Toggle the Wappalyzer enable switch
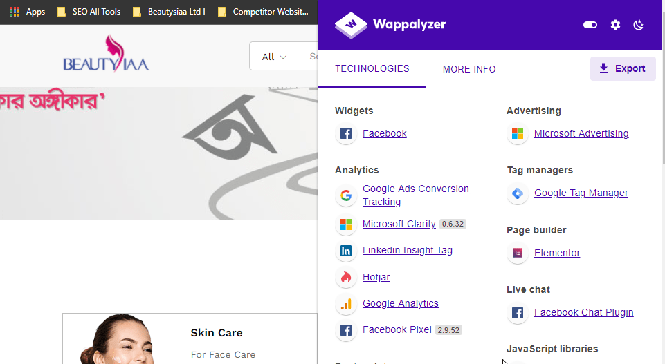Image resolution: width=665 pixels, height=364 pixels. [x=590, y=25]
